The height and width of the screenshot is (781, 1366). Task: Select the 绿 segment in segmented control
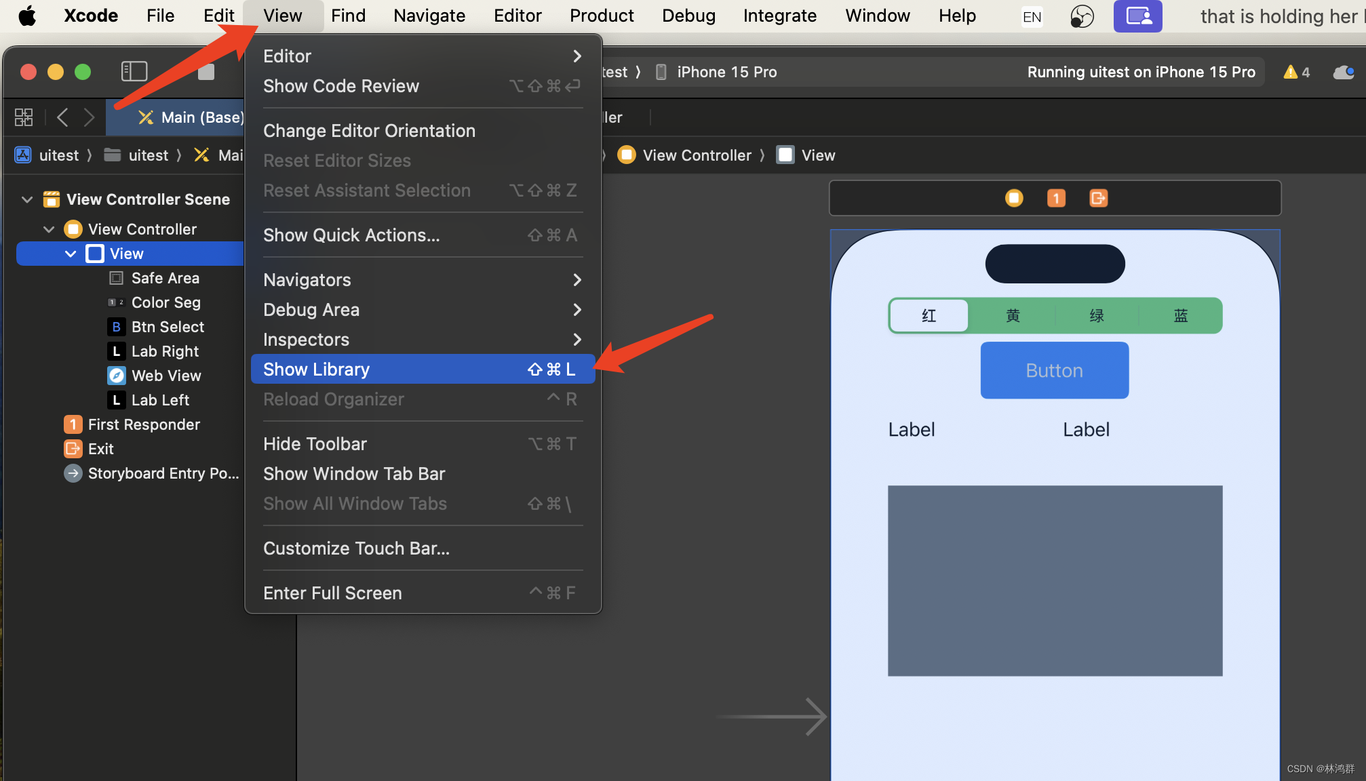pyautogui.click(x=1097, y=315)
